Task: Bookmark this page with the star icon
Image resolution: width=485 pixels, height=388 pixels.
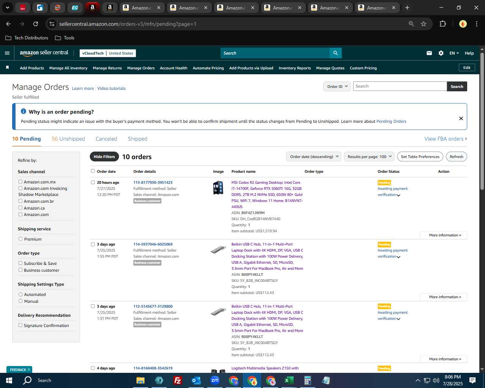Action: [x=424, y=24]
